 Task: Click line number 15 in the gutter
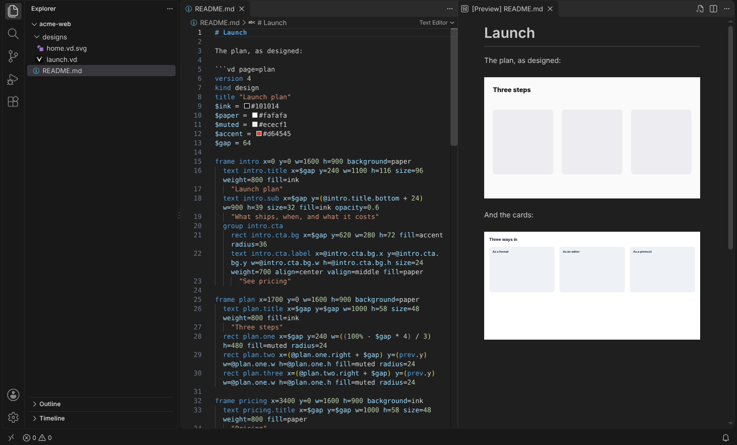198,162
